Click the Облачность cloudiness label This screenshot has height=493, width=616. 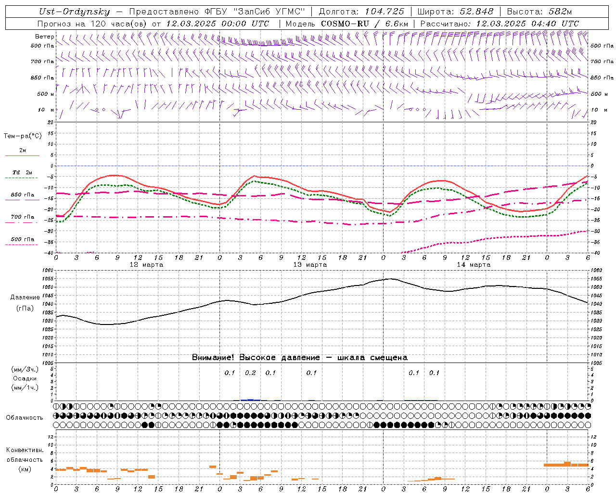(x=25, y=417)
